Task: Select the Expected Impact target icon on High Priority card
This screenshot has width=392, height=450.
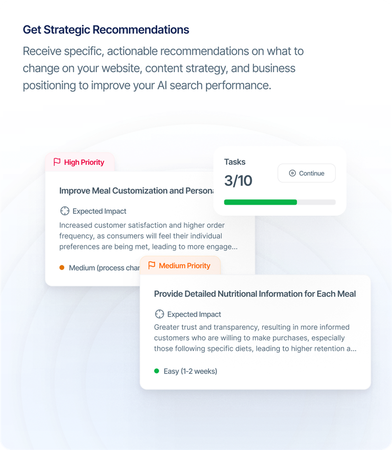Action: pyautogui.click(x=64, y=211)
